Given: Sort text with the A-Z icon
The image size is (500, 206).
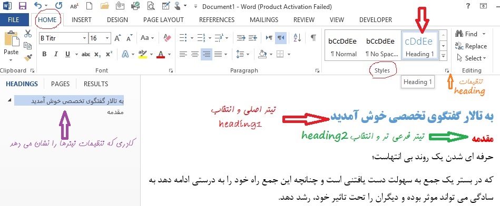Looking at the screenshot, I should 297,38.
